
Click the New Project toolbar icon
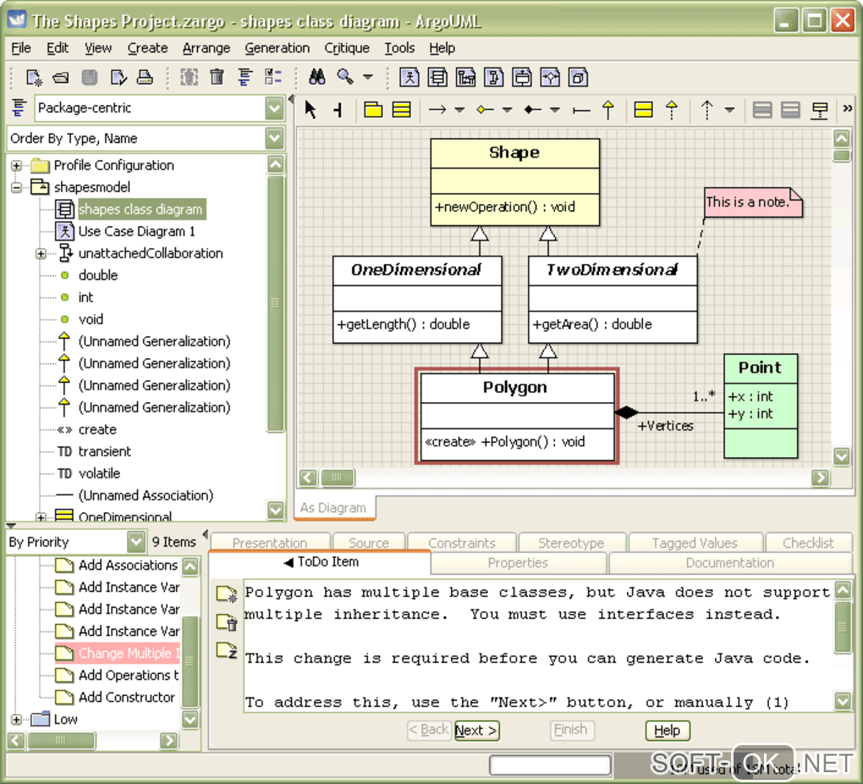(x=34, y=78)
